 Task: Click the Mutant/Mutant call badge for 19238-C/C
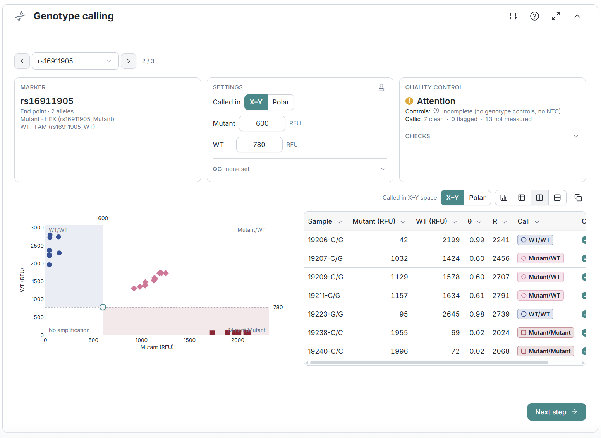[546, 333]
